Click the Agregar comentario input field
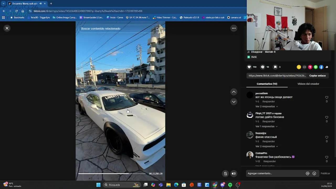Viewport: 336px width, 189px height. [x=276, y=173]
